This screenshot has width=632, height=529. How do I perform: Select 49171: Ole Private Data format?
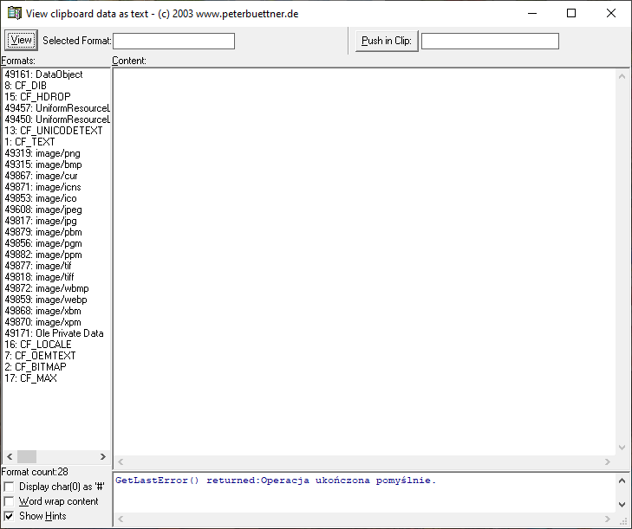pos(54,333)
